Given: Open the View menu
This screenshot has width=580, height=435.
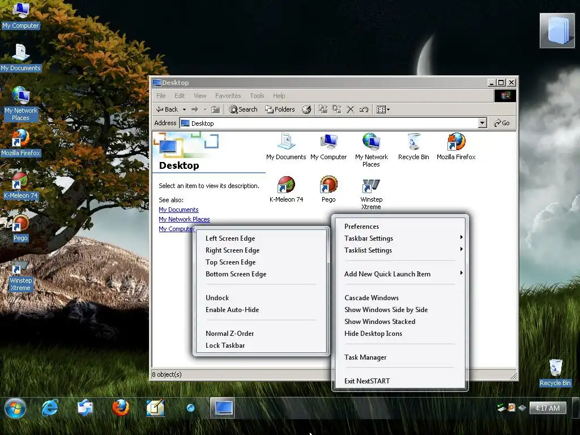Looking at the screenshot, I should coord(200,96).
